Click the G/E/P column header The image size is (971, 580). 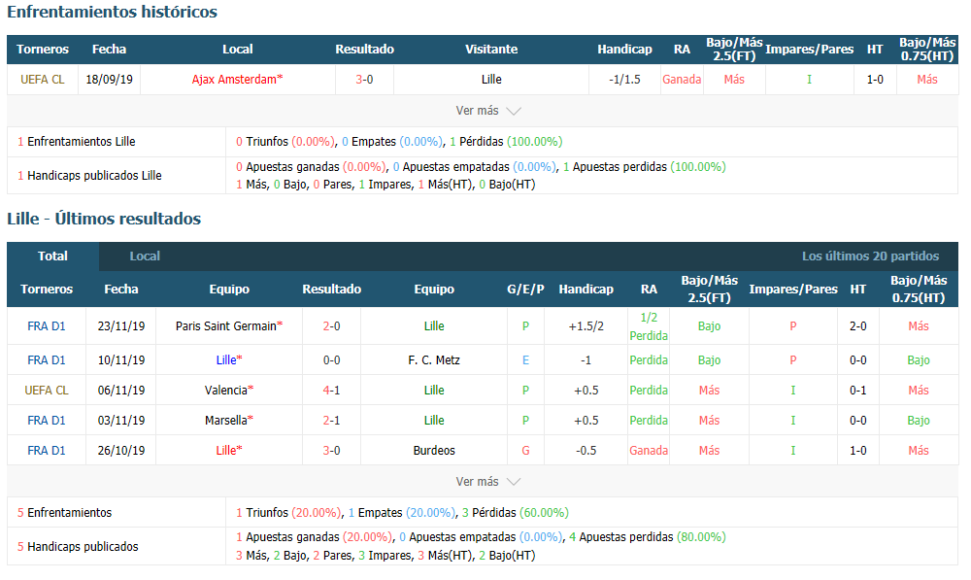tap(525, 289)
